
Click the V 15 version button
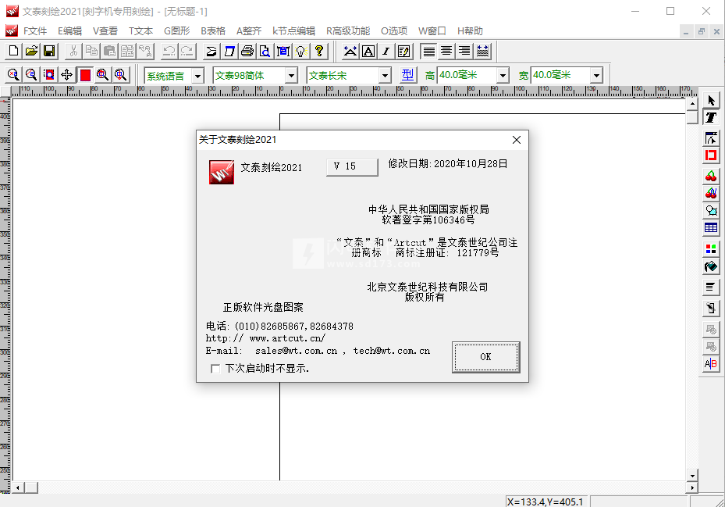pyautogui.click(x=352, y=167)
